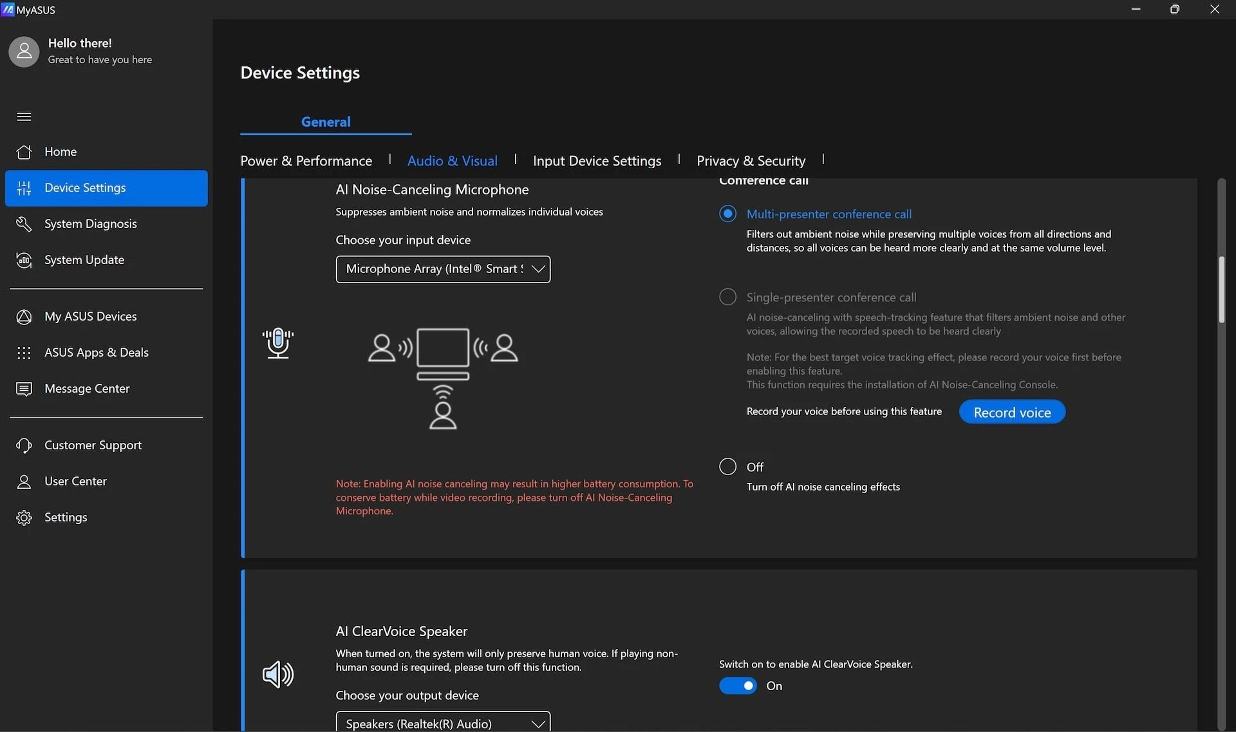This screenshot has height=732, width=1236.
Task: Expand the Speakers (Realtek(R) Audio) output dropdown
Action: pyautogui.click(x=443, y=724)
